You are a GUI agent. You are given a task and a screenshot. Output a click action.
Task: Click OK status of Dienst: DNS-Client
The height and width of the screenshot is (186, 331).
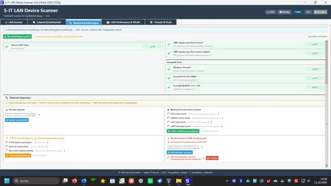[152, 47]
